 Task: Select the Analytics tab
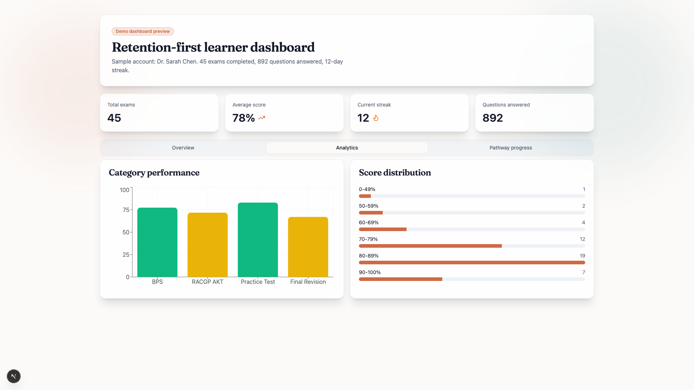(347, 148)
